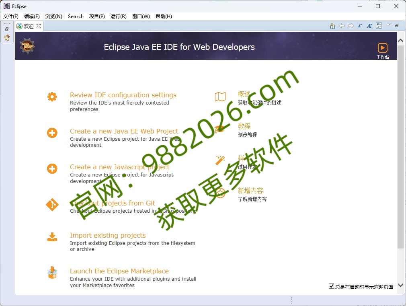Click the 概述 book icon

click(220, 97)
